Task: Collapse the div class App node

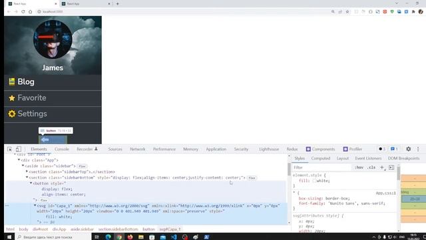Action: 19,160
